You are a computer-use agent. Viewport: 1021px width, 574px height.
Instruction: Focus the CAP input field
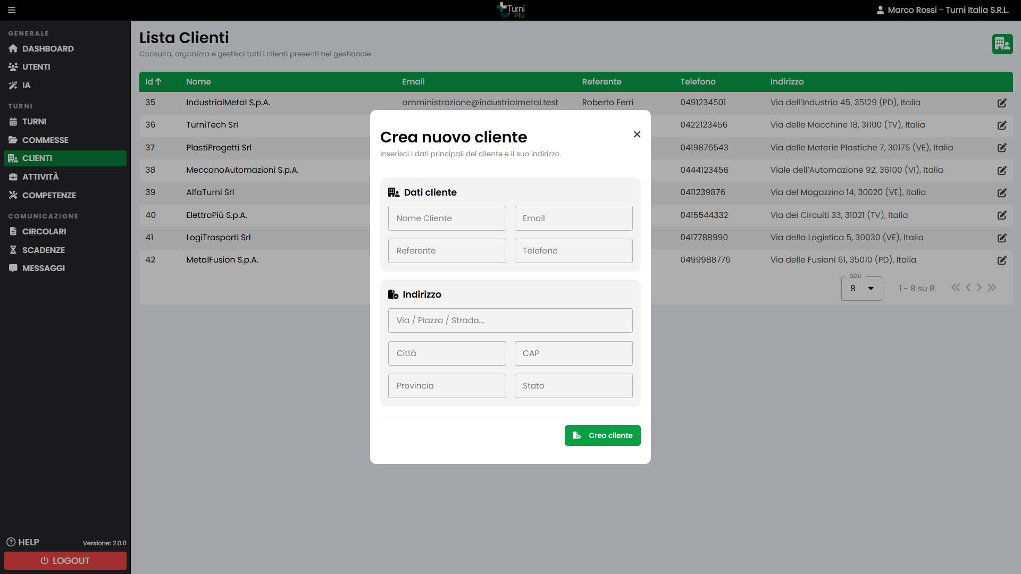574,353
